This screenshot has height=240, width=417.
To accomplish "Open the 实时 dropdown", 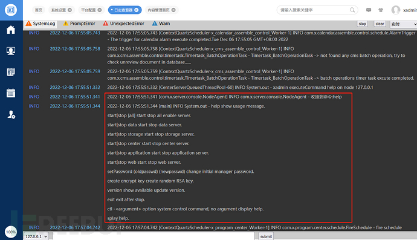I will (x=404, y=24).
